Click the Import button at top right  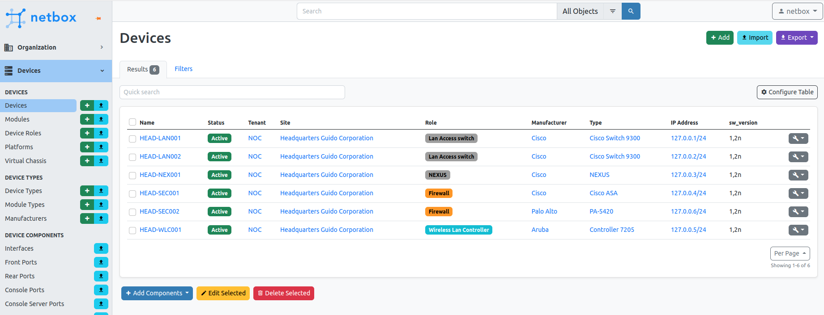[755, 38]
